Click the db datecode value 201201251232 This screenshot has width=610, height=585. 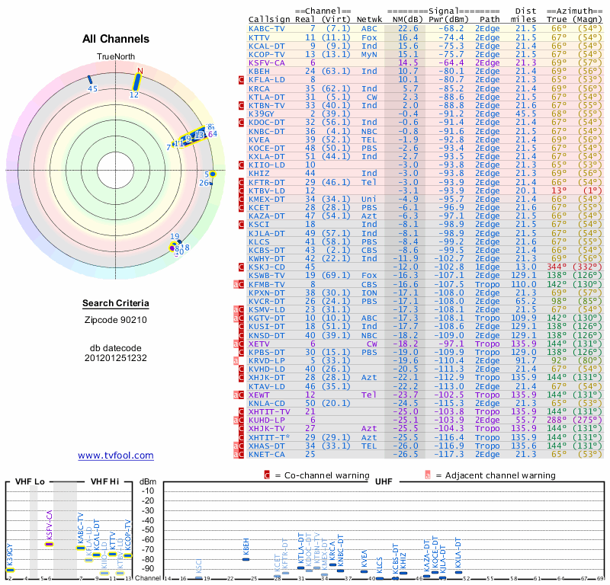[x=116, y=358]
